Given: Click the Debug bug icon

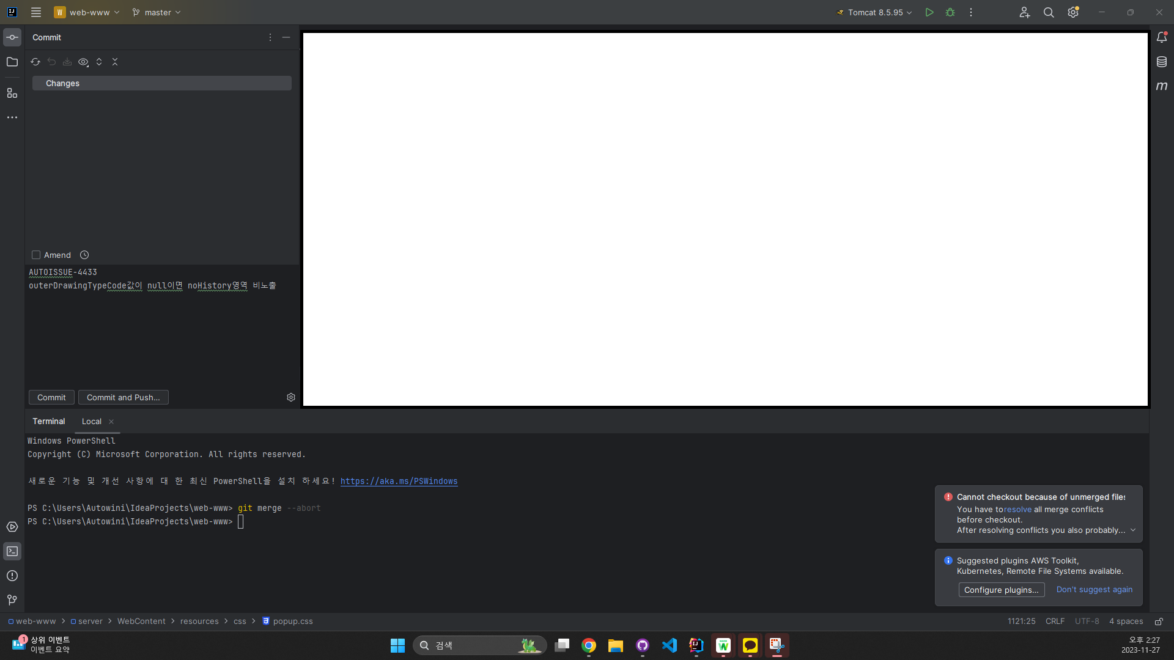Looking at the screenshot, I should (950, 12).
